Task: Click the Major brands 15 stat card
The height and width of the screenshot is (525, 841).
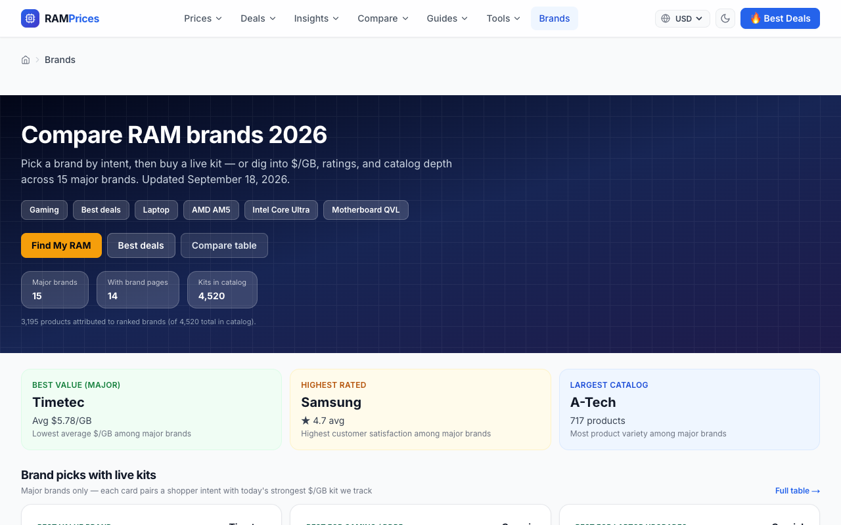Action: (55, 289)
